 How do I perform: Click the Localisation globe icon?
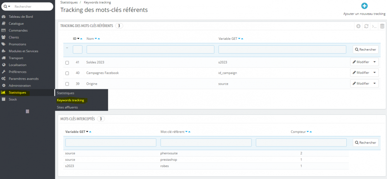pos(3,65)
